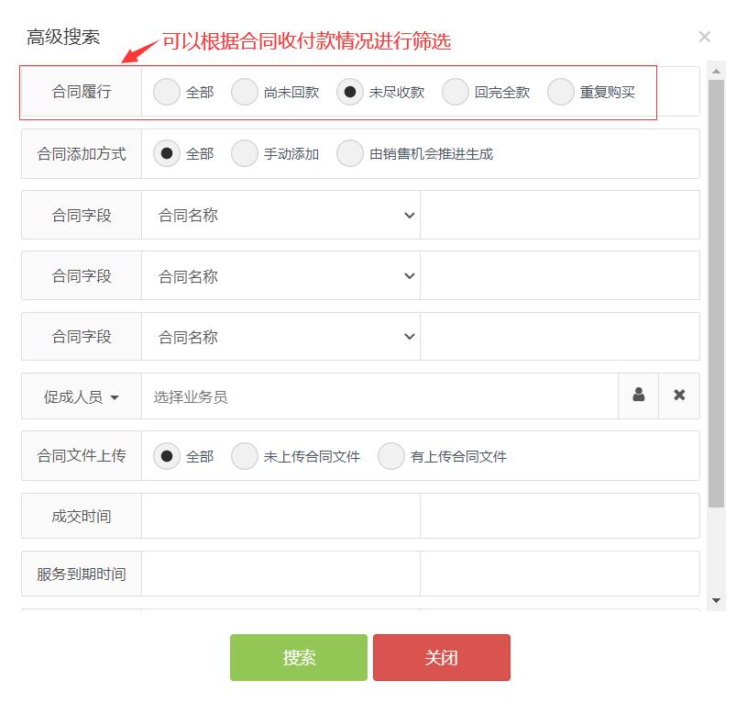Choose 有上传合同文件 radio option
This screenshot has width=736, height=714.
[x=391, y=456]
